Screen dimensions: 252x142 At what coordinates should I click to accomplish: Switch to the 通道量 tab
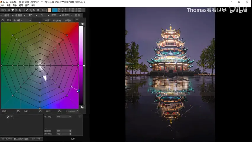18,15
